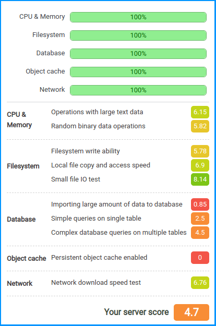Click the red 0 object cache badge

200,258
